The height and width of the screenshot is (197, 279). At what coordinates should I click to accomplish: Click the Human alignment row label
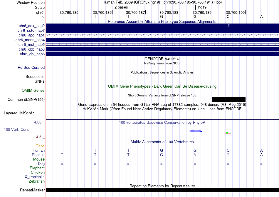38,151
